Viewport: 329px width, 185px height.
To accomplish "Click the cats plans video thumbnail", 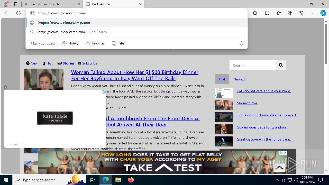I will click(224, 93).
